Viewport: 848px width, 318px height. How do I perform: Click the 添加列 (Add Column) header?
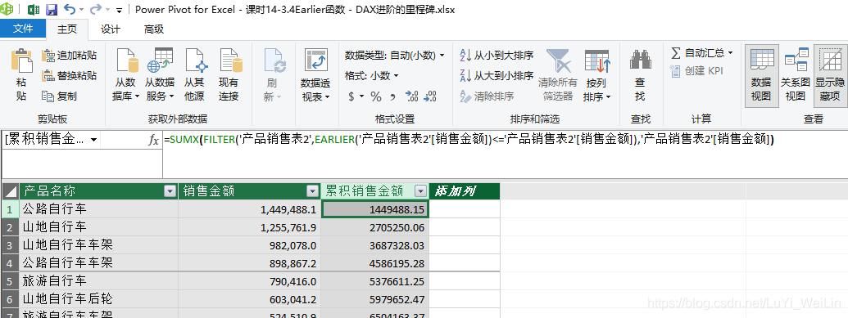pyautogui.click(x=465, y=190)
